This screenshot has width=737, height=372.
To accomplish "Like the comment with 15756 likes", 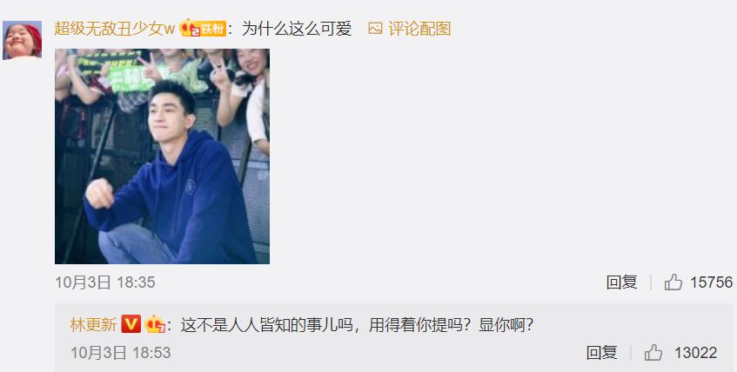I will click(673, 282).
